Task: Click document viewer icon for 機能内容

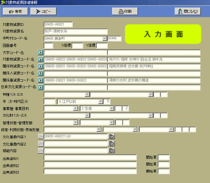Action: tap(111, 151)
